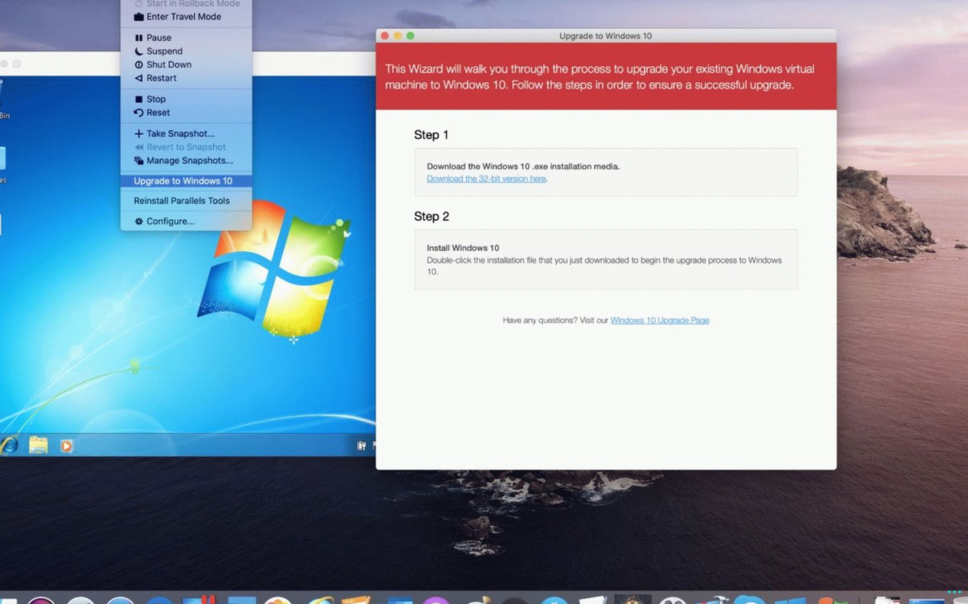Choose Reset from the VM menu
Viewport: 968px width, 604px height.
186,113
